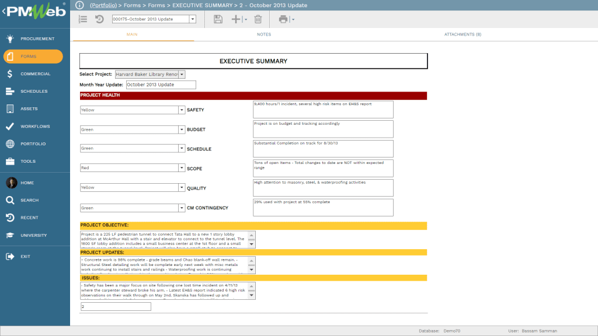Click the info icon beside the breadcrumb
Screen dimensions: 598x336
79,5
